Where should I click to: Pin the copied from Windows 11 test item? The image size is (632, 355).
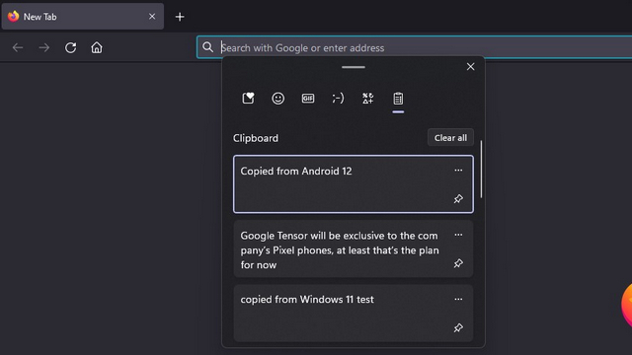coord(458,328)
